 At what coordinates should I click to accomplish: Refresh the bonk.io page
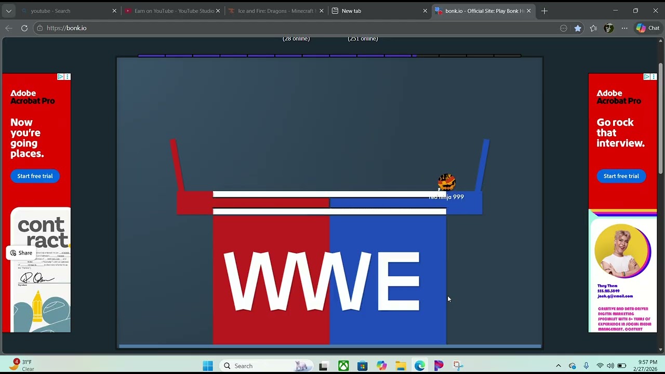[24, 28]
